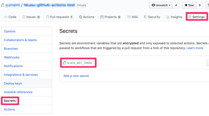Click the Wiki book icon
The width and height of the screenshot is (209, 116).
(x=129, y=17)
